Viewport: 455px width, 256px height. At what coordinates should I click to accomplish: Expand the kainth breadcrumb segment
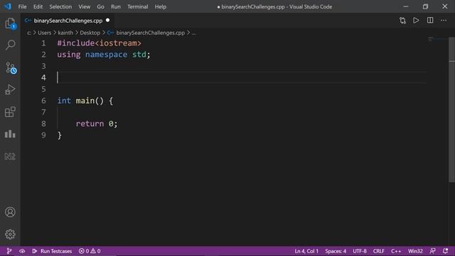point(65,33)
